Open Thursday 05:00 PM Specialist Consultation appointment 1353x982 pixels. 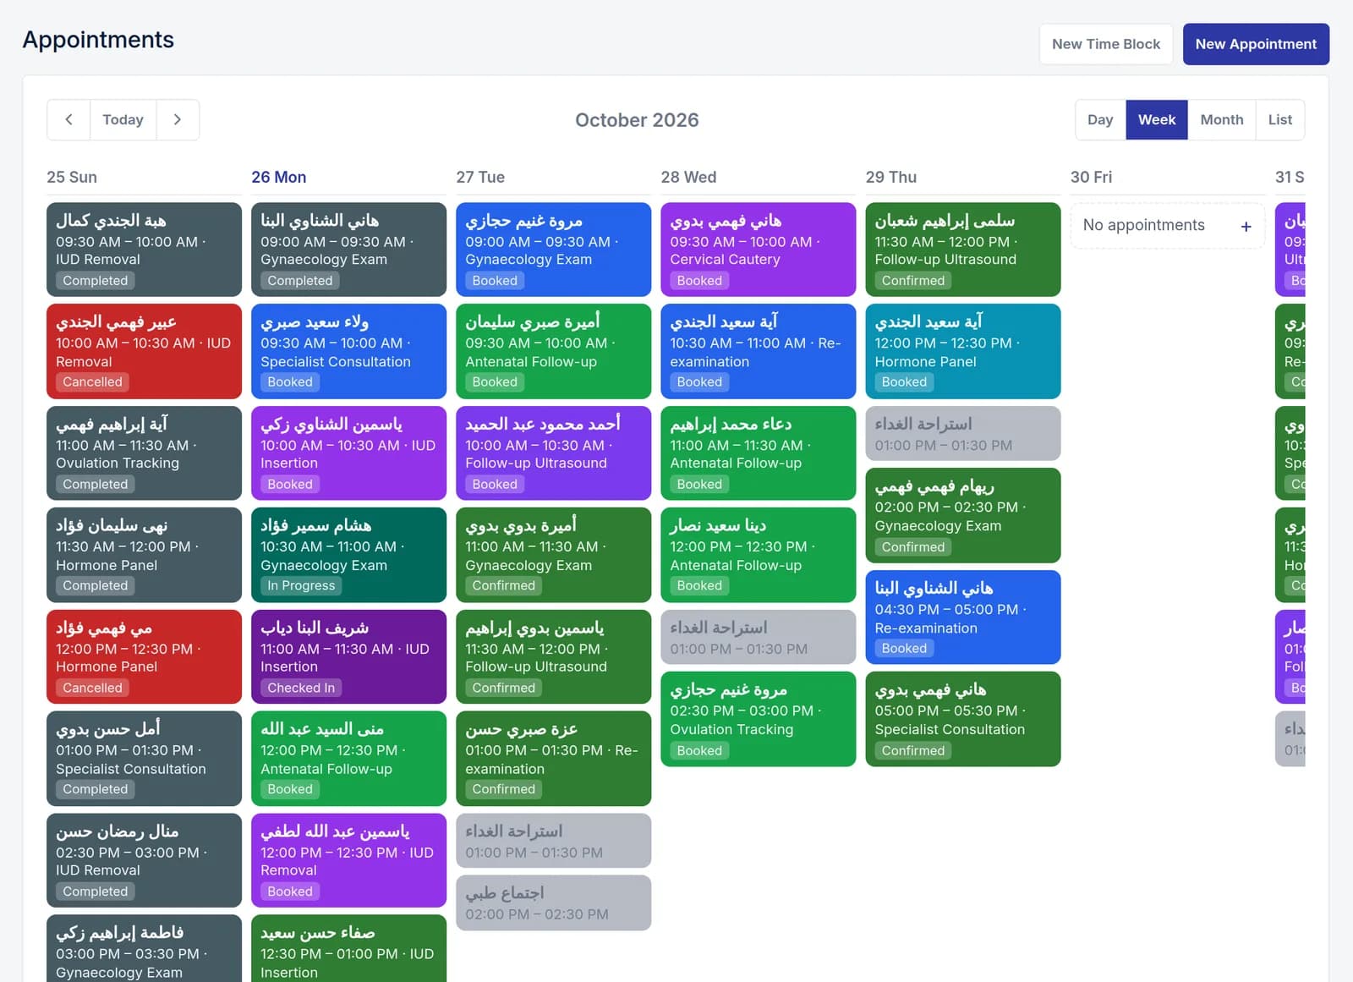pyautogui.click(x=962, y=719)
